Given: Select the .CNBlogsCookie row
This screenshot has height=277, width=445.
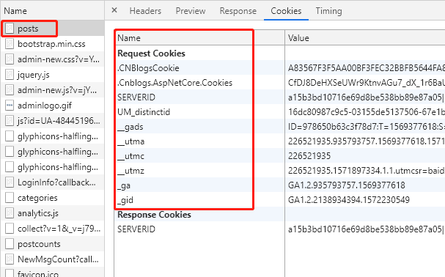Looking at the screenshot, I should click(x=279, y=68).
